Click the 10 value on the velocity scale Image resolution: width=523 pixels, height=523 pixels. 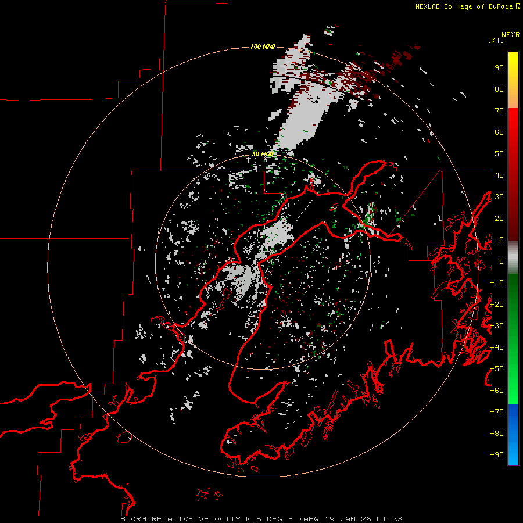[499, 240]
